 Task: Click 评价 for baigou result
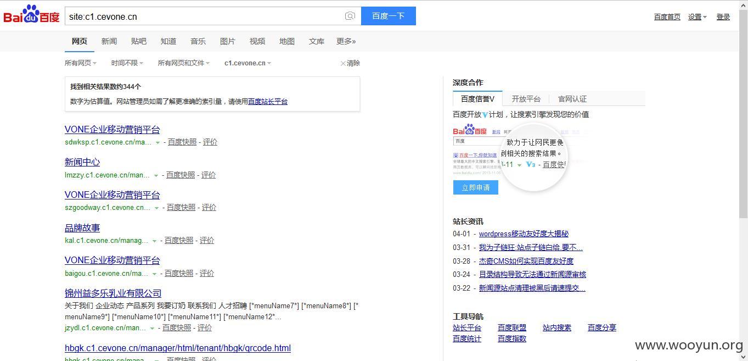click(x=207, y=273)
